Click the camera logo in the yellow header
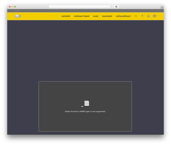Viewport: 171px width, 145px height. click(18, 16)
